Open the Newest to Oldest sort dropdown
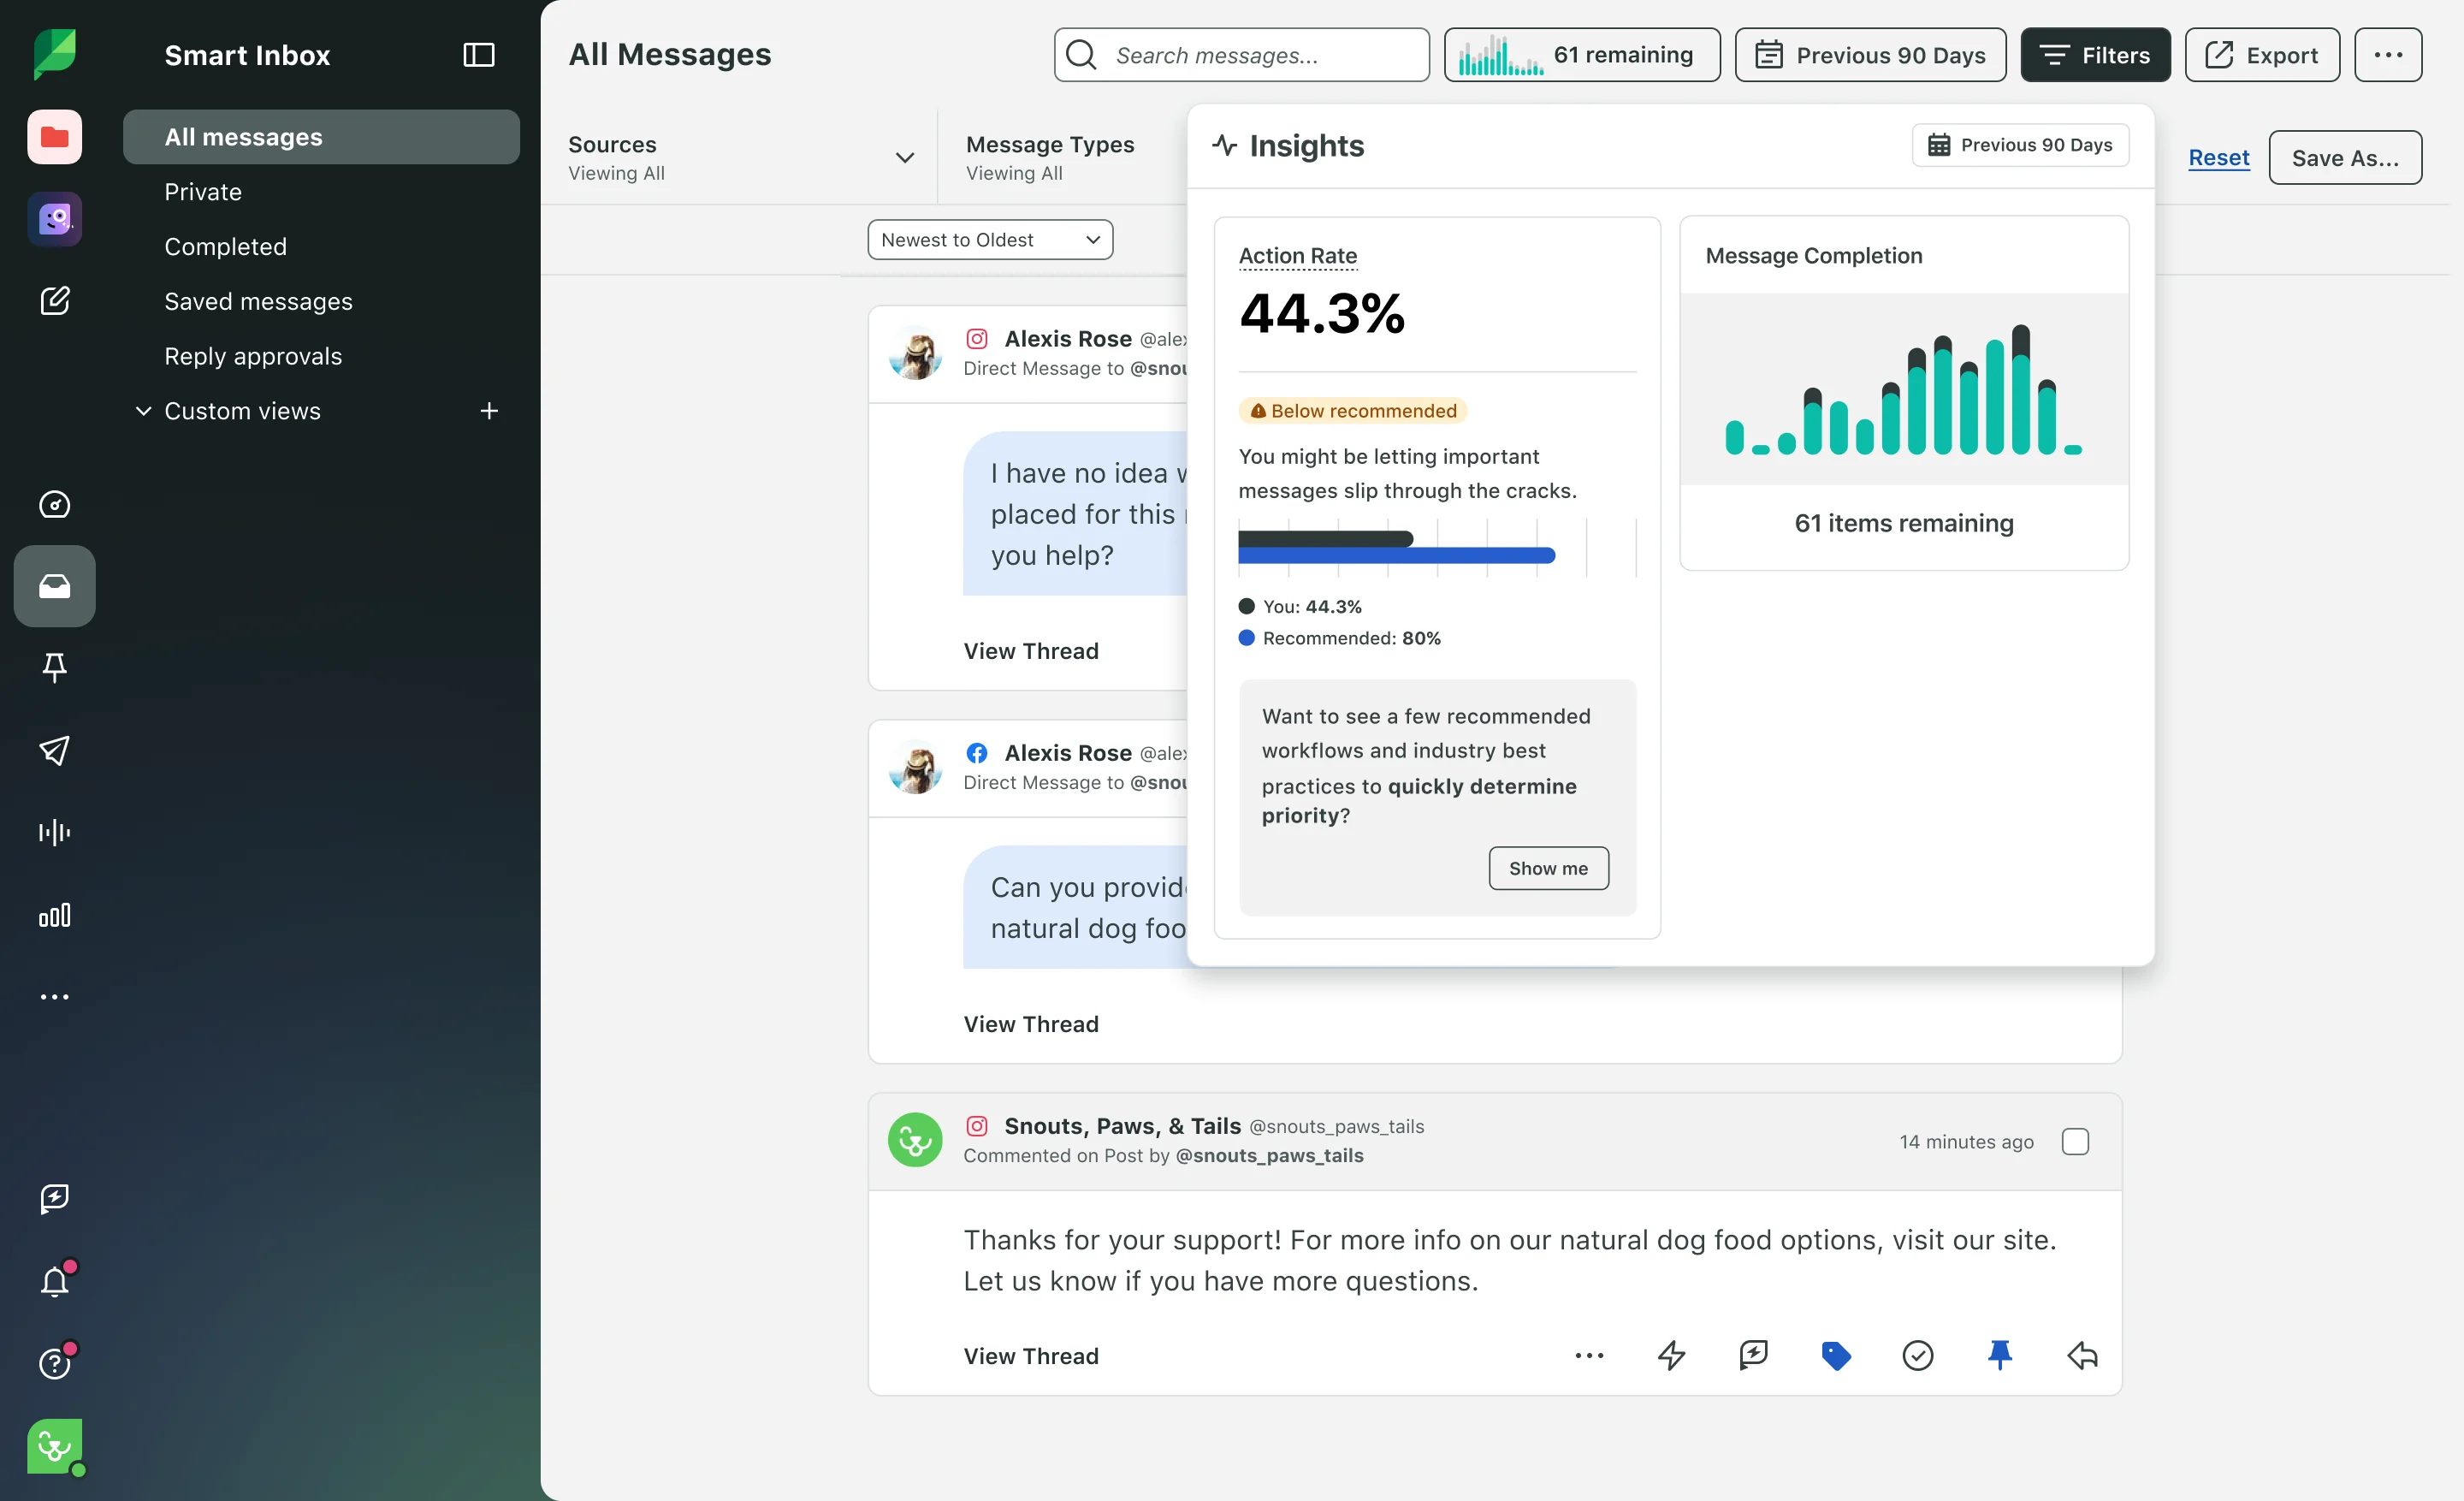Screen dimensions: 2464x1501 pyautogui.click(x=990, y=240)
